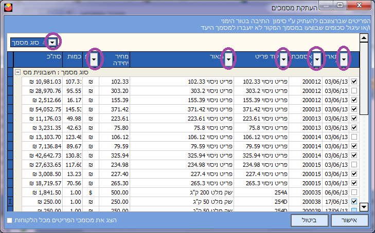Viewport: 375px width, 233px height.
Task: Open the קוד פריט column filter dropdown
Action: (x=283, y=60)
